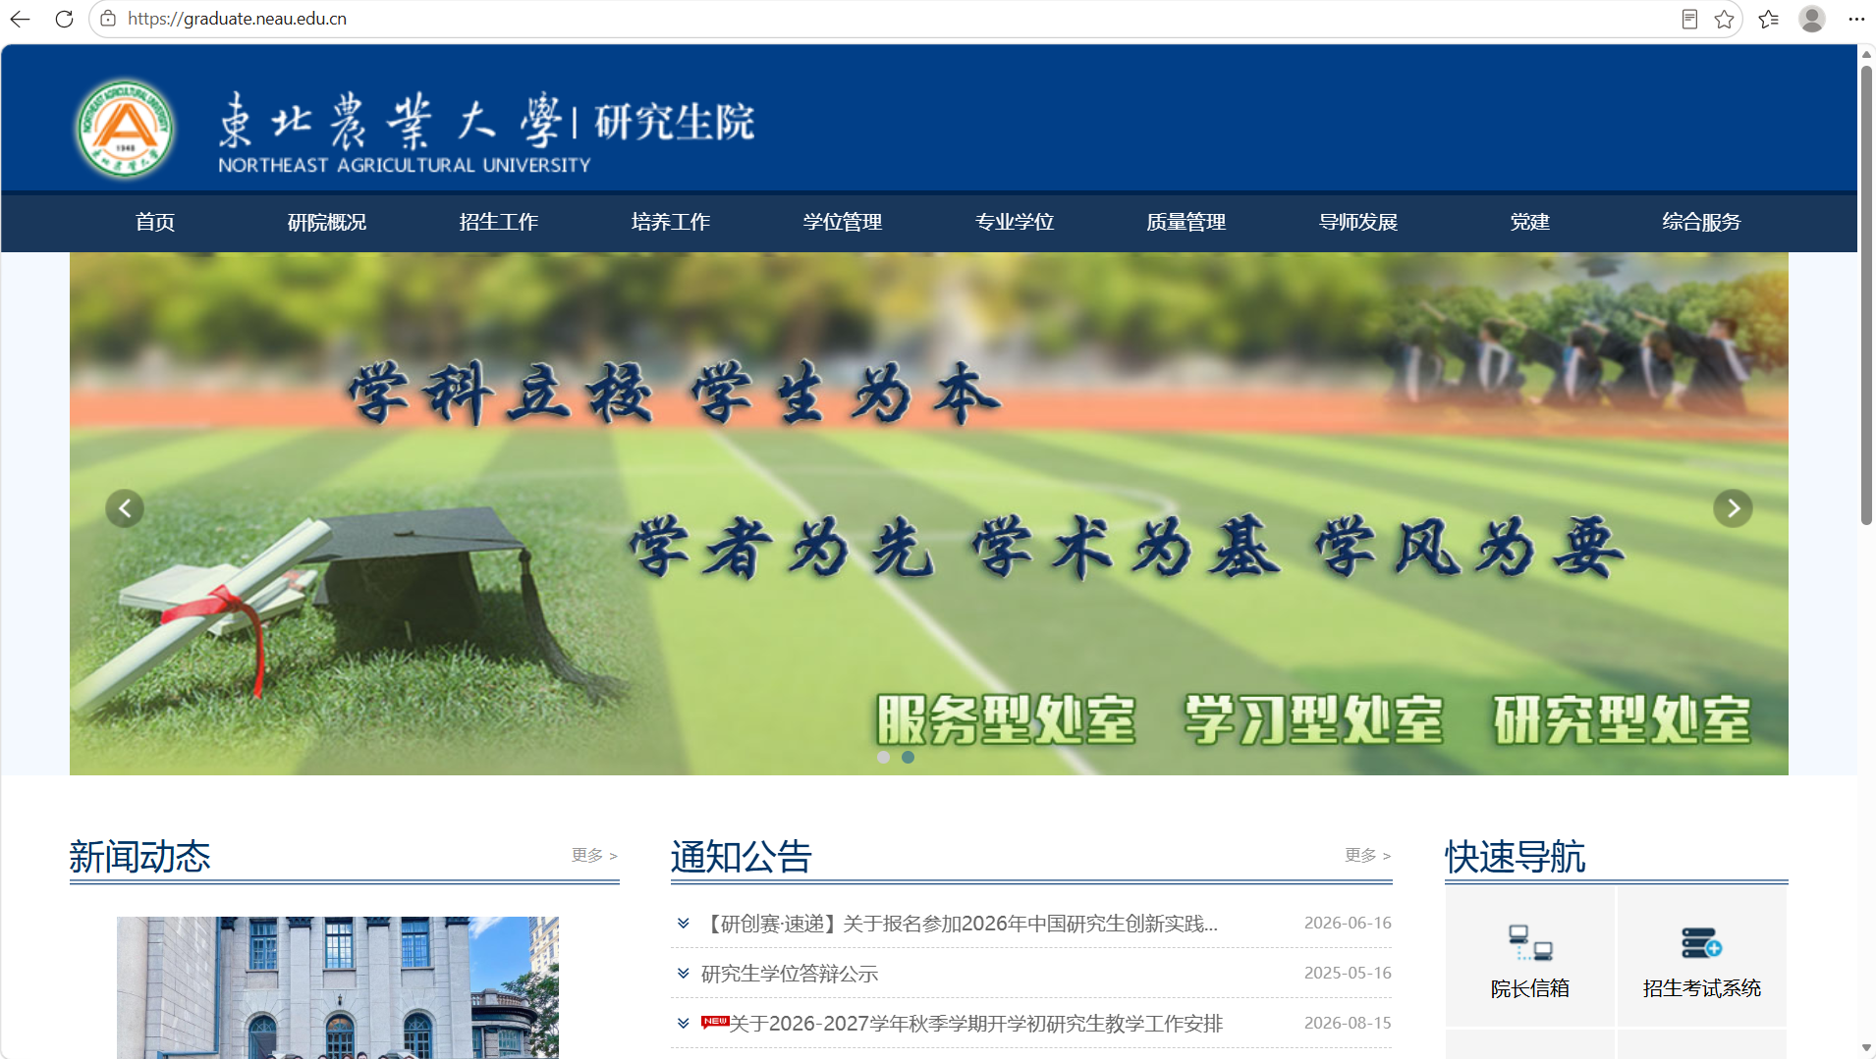View site info via the lock icon
The width and height of the screenshot is (1876, 1059).
[x=108, y=19]
